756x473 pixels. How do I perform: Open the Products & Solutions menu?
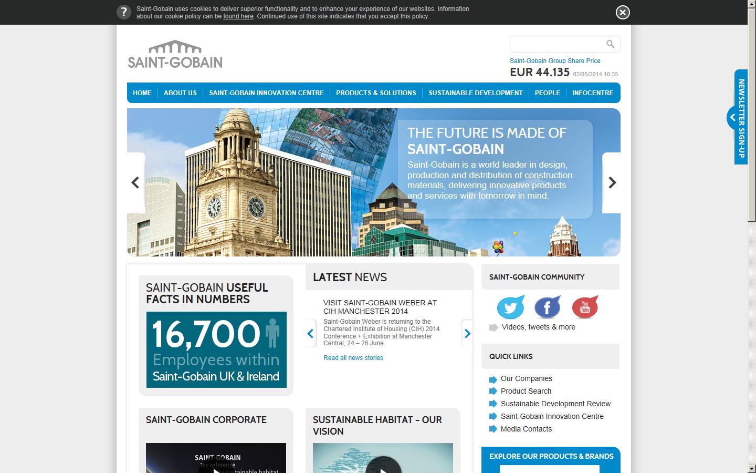(x=376, y=92)
